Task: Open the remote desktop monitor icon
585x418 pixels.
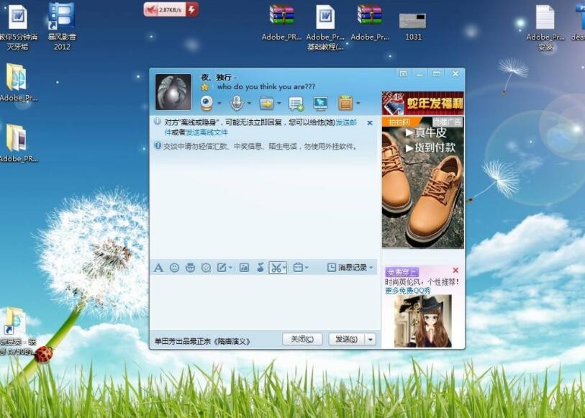Action: [x=320, y=103]
